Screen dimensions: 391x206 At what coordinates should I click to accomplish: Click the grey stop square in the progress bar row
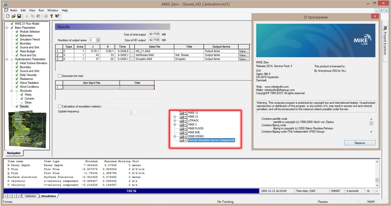point(368,191)
